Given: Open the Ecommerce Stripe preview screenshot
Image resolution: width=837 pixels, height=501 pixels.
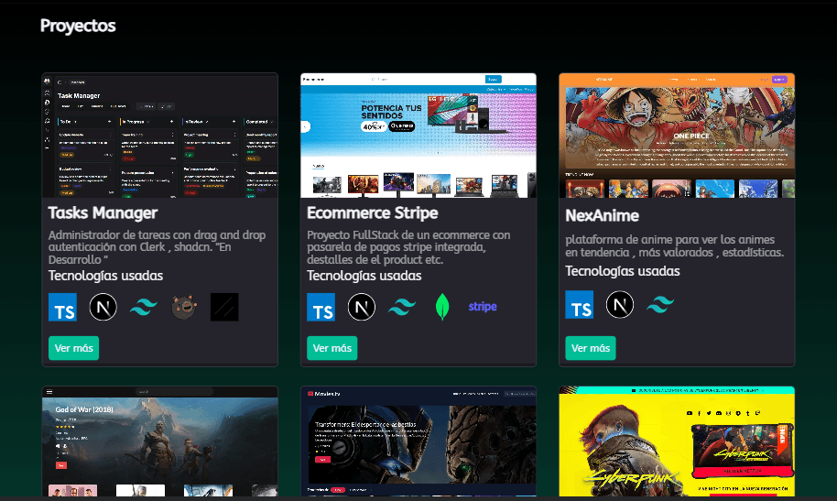Looking at the screenshot, I should tap(418, 136).
